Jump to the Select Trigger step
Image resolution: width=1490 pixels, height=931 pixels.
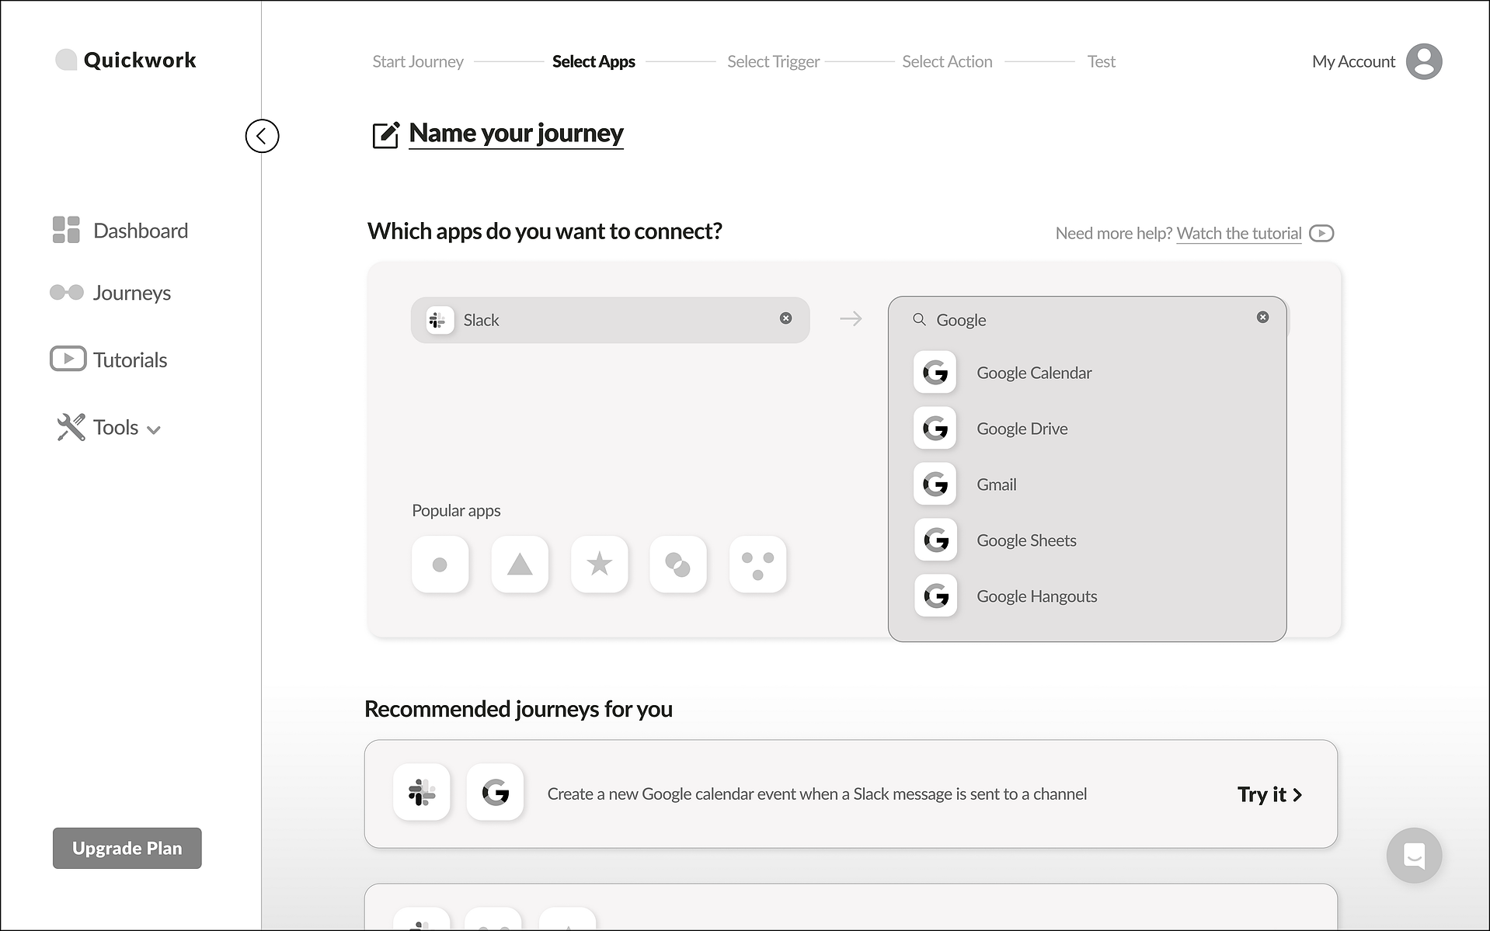click(x=774, y=61)
